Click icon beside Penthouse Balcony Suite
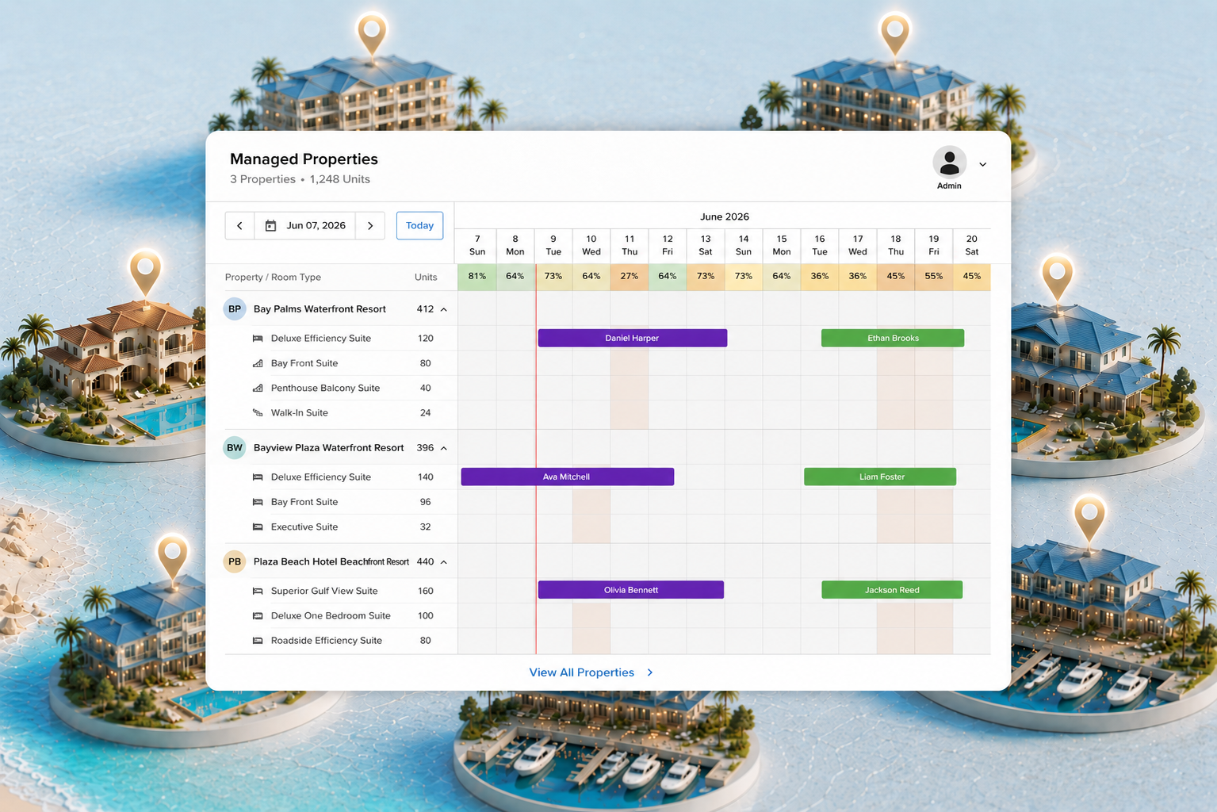 coord(258,388)
